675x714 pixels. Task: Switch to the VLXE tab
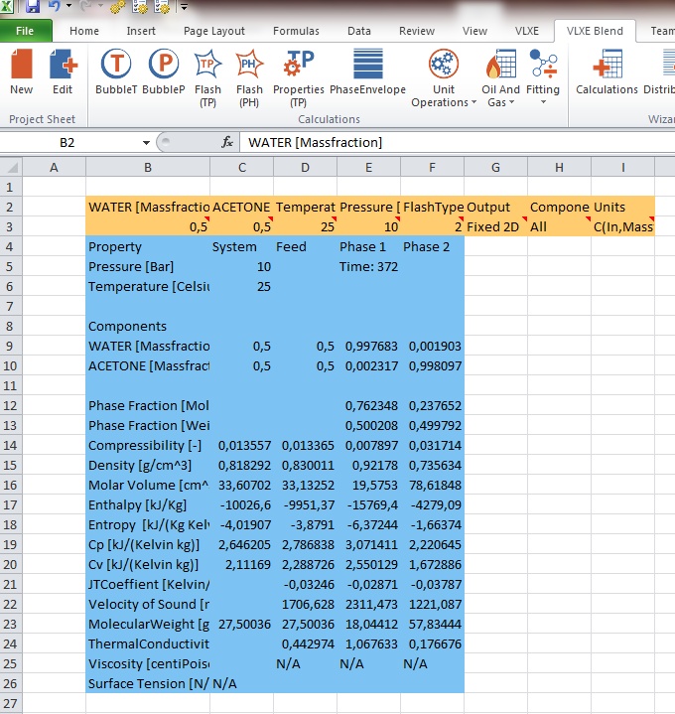527,31
